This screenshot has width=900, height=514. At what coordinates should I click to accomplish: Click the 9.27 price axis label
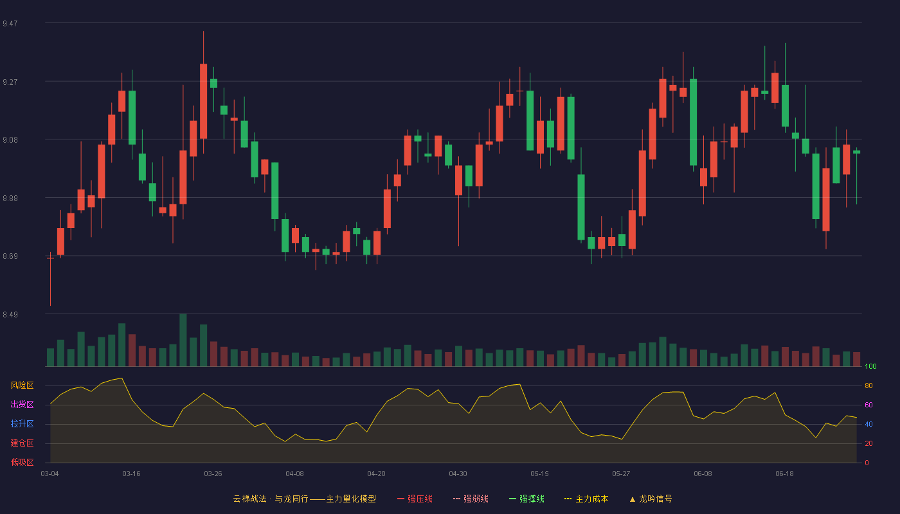(10, 82)
